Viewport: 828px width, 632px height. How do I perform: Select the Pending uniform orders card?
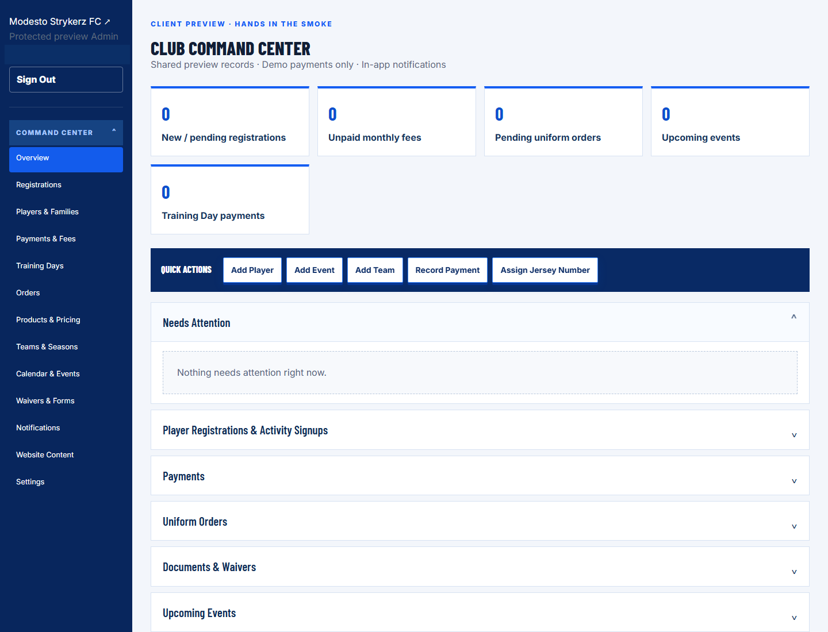563,121
